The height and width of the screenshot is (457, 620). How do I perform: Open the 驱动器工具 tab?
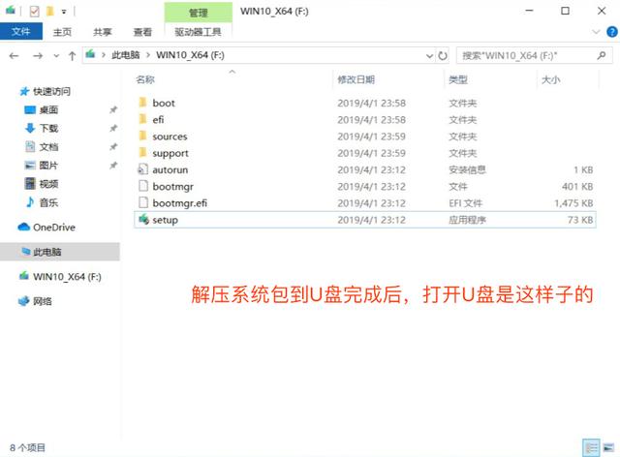(198, 32)
